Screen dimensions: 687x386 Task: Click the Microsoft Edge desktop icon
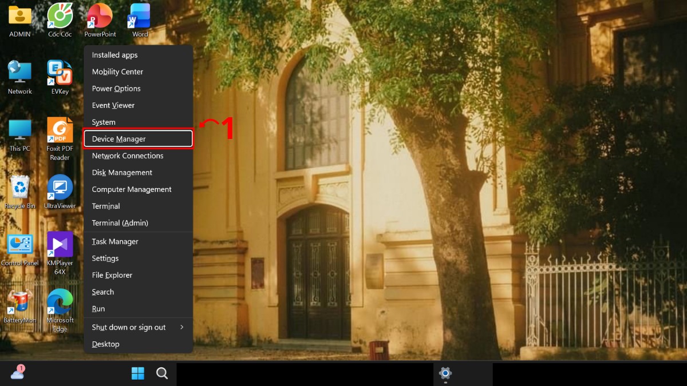pyautogui.click(x=60, y=311)
